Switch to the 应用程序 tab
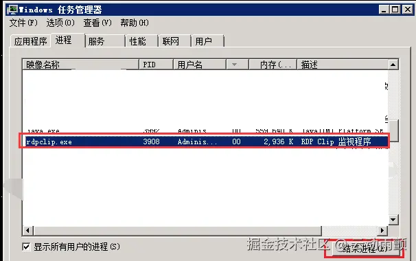The height and width of the screenshot is (261, 416). pos(30,41)
